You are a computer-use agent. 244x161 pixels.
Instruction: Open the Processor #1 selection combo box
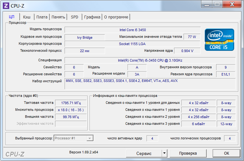click(x=73, y=138)
